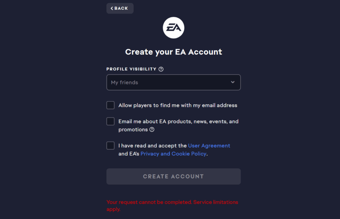Open the Privacy and Cookie Policy link
Viewport: 340px width, 219px height.
[x=173, y=154]
